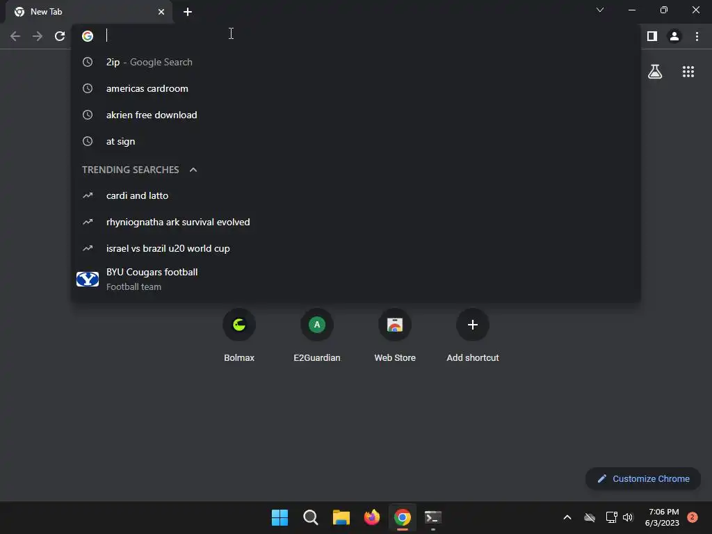The image size is (712, 534).
Task: Show hidden system tray icons
Action: point(567,517)
